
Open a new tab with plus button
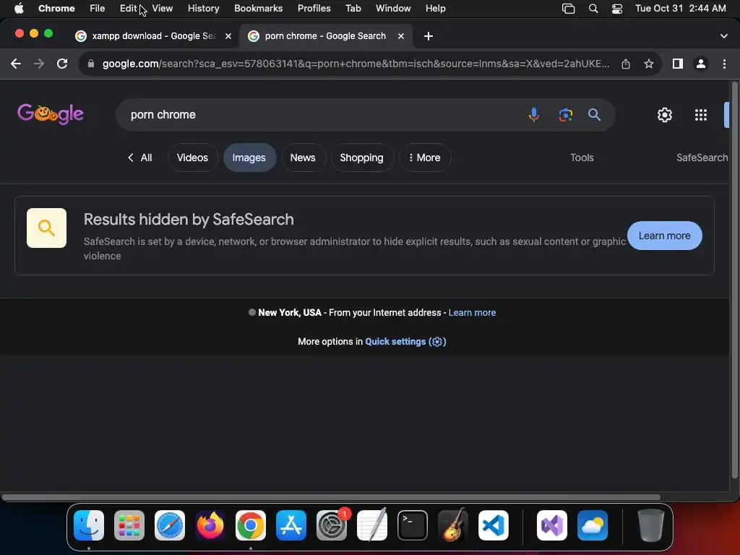pyautogui.click(x=429, y=36)
